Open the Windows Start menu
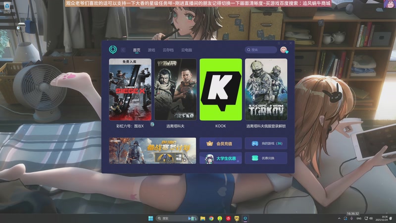396x223 pixels. (151, 218)
